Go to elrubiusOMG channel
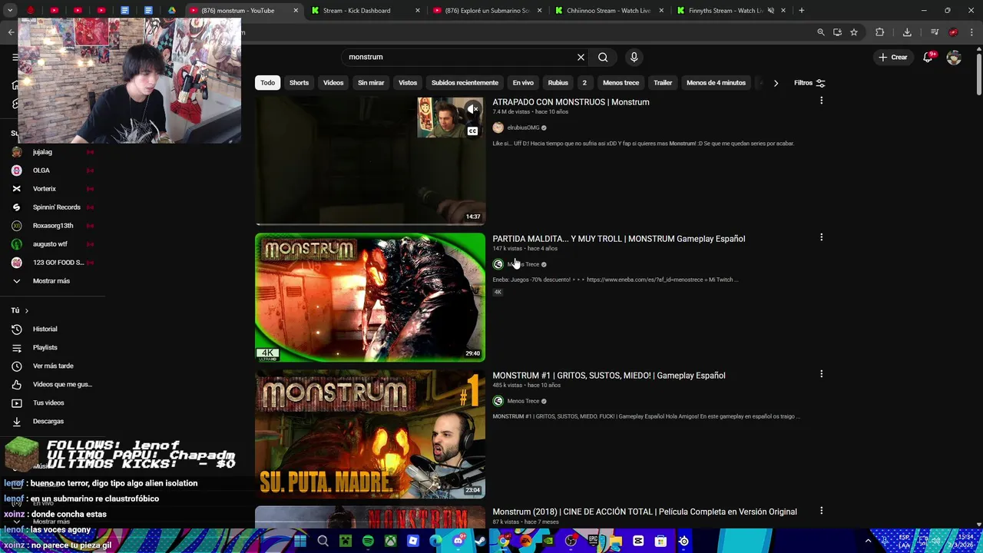The image size is (983, 553). pyautogui.click(x=523, y=127)
